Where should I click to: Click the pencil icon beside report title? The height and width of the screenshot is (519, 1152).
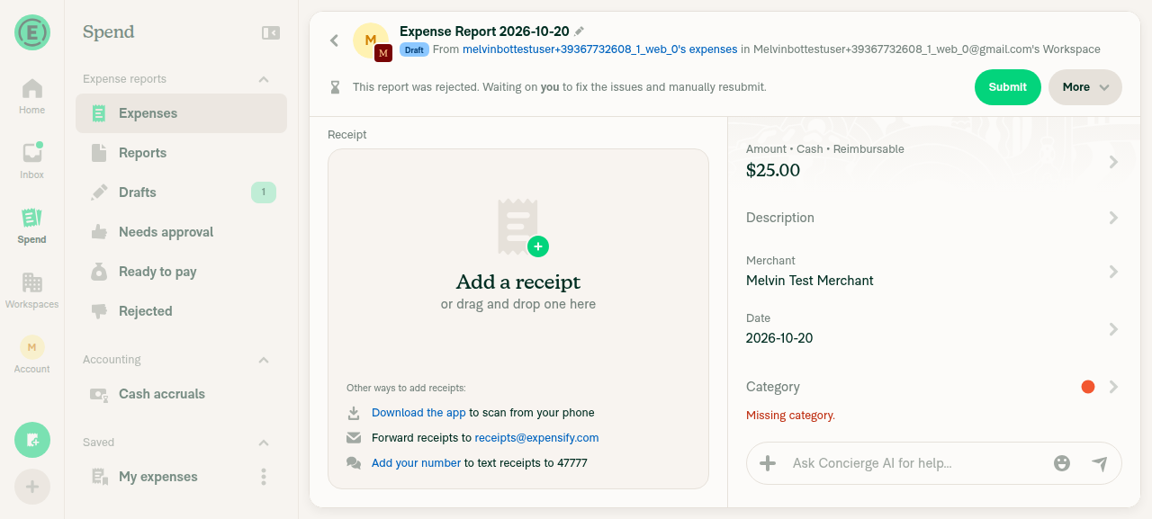(x=579, y=31)
